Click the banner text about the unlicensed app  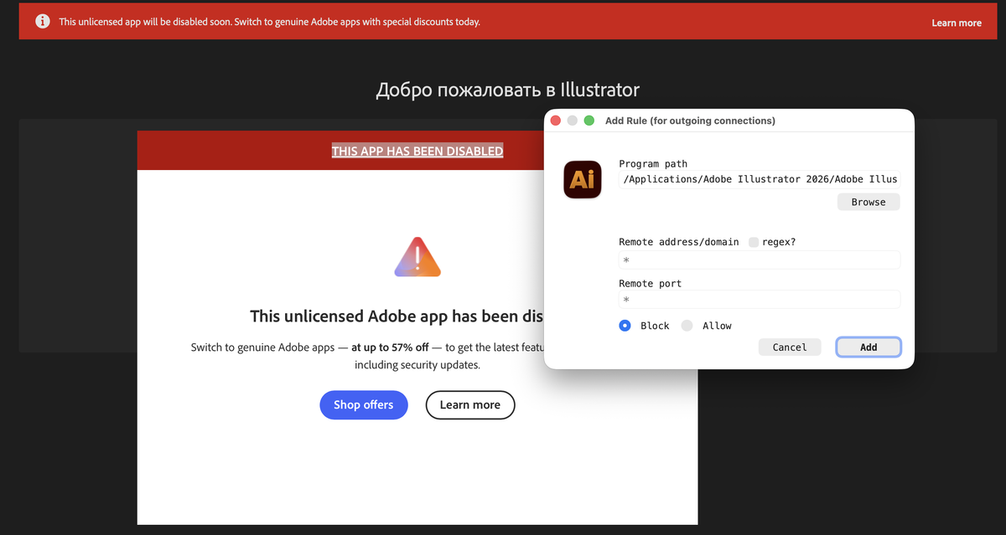pyautogui.click(x=269, y=22)
